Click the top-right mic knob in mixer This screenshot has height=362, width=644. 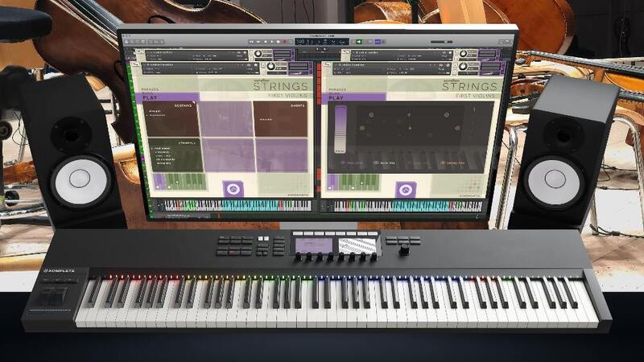[447, 114]
